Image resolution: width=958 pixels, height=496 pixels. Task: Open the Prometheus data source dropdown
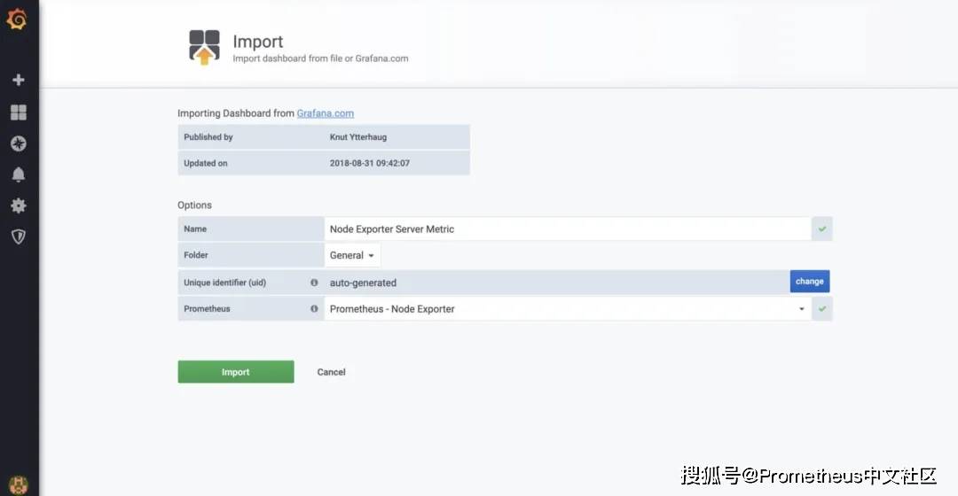pos(568,309)
